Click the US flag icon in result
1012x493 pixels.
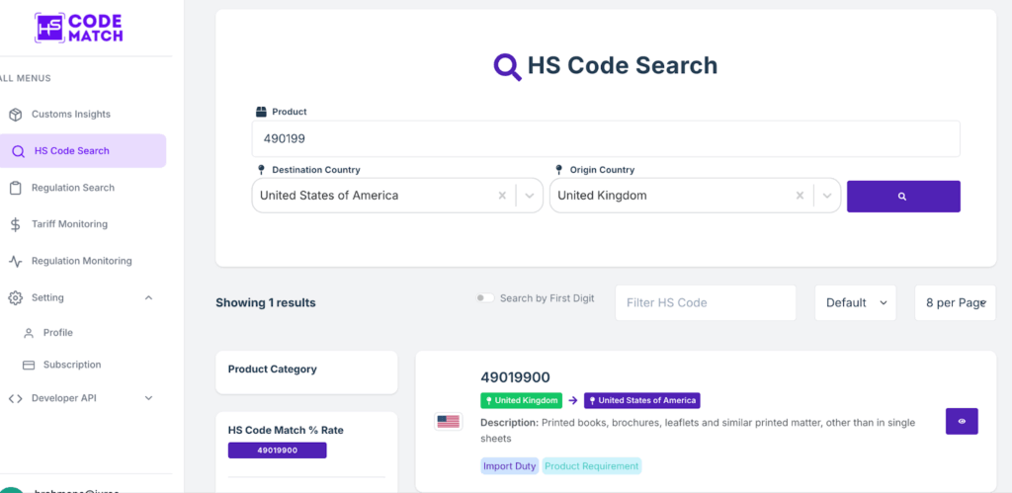(448, 422)
